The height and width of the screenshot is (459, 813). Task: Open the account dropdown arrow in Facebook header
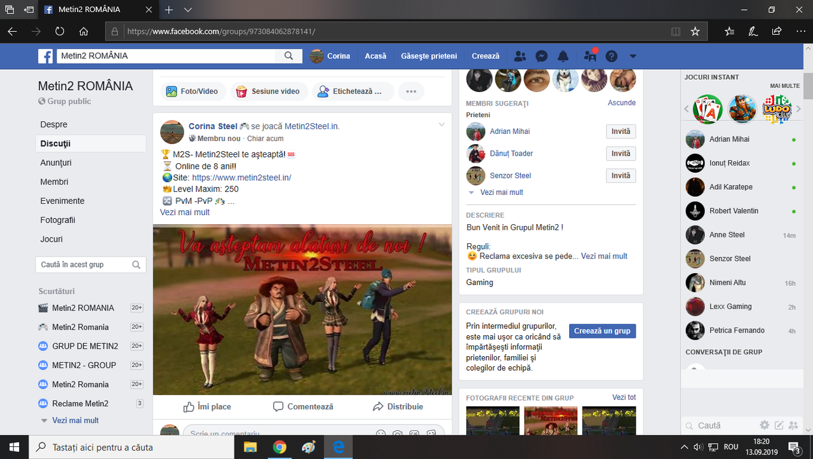[633, 56]
